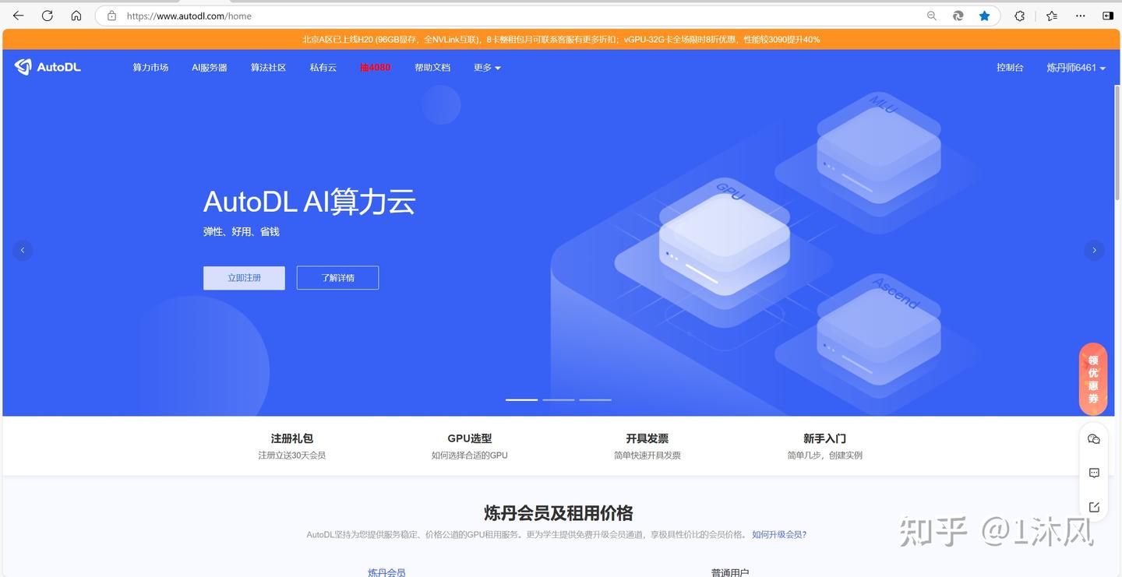This screenshot has height=577, width=1122.
Task: Select the second carousel indicator dot
Action: 558,399
